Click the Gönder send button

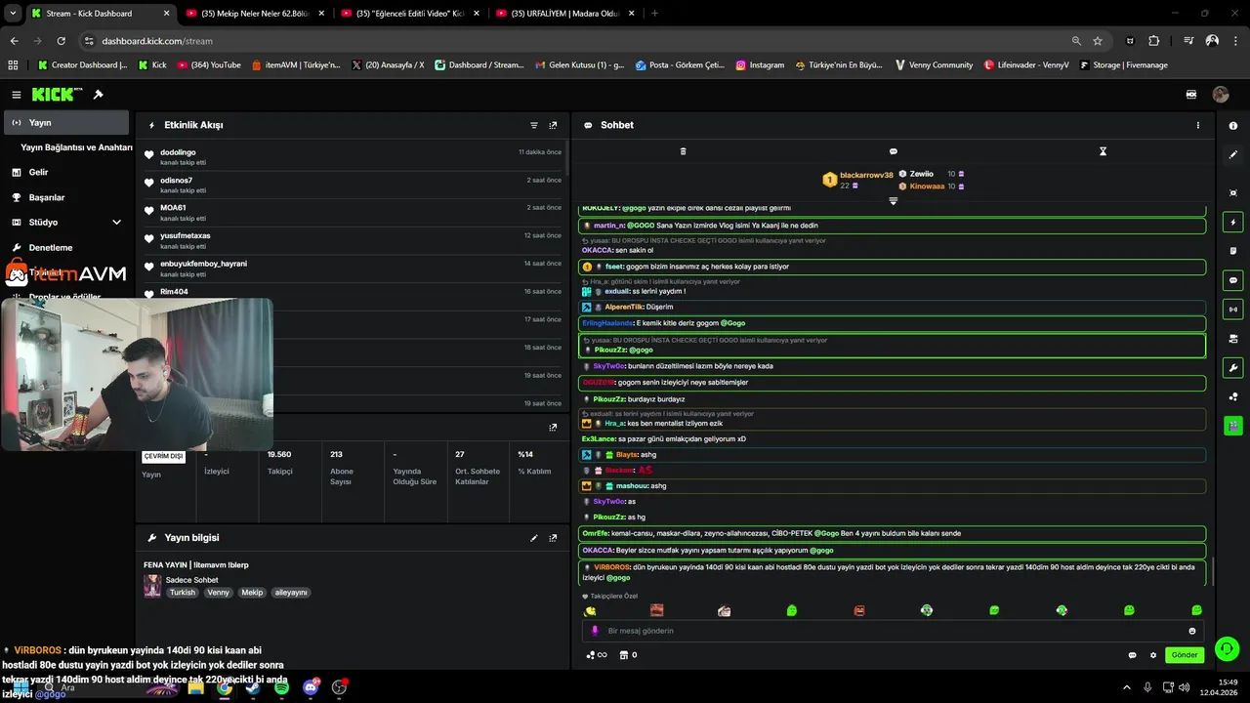point(1185,655)
